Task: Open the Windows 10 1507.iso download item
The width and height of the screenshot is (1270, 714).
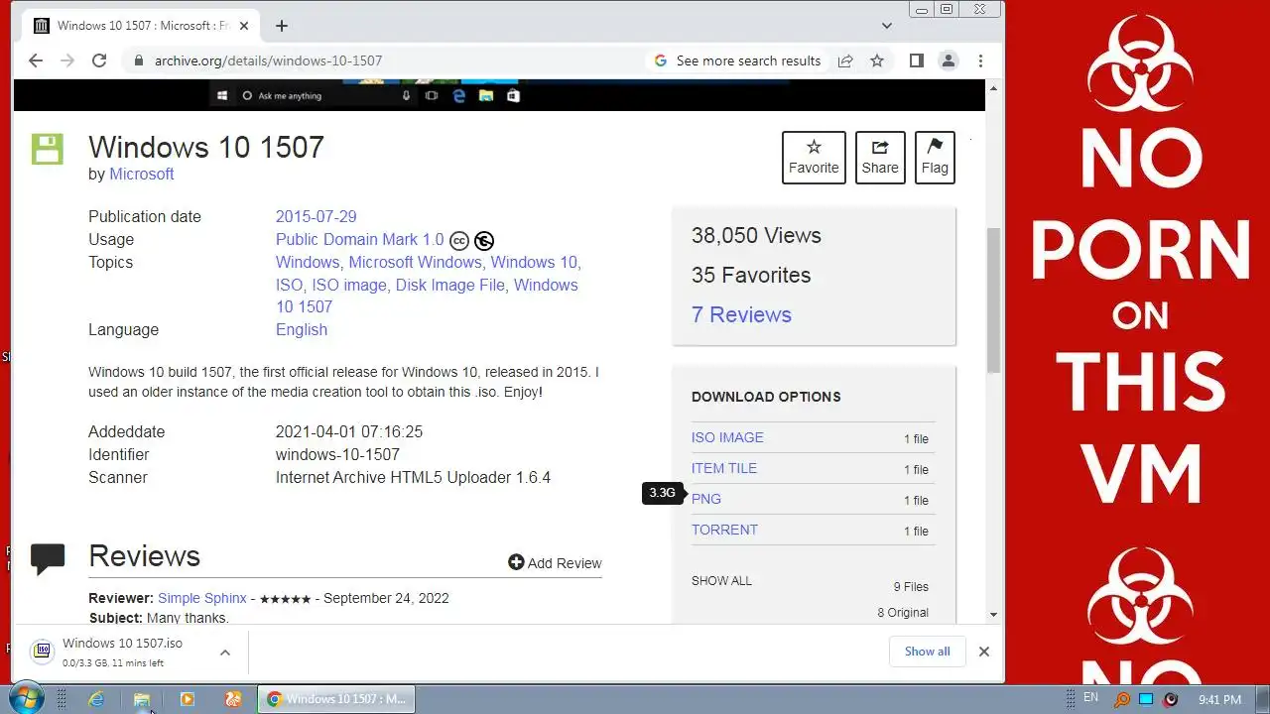Action: point(122,652)
